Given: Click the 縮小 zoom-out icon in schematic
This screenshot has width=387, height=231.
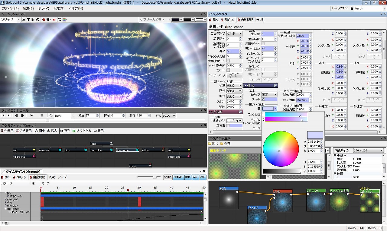Looking at the screenshot, I should (x=36, y=131).
